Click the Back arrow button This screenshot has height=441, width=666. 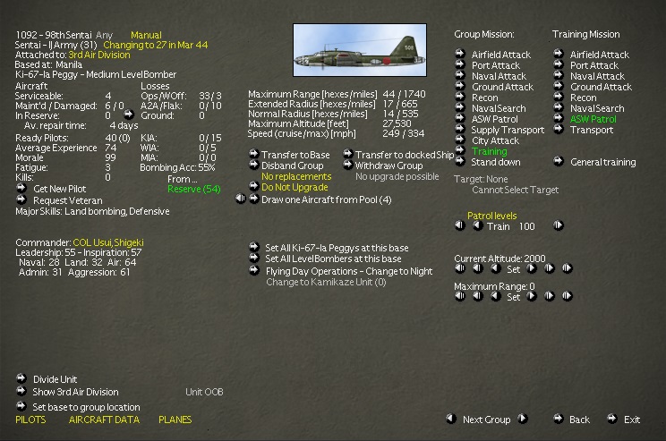pyautogui.click(x=559, y=419)
